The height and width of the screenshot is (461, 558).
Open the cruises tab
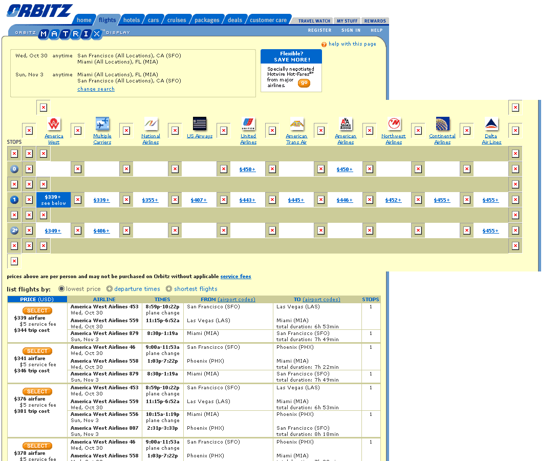tap(177, 20)
